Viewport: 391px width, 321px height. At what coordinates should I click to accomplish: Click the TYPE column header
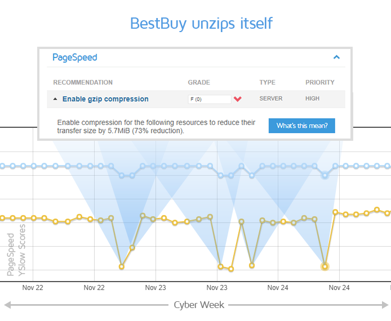pyautogui.click(x=267, y=82)
